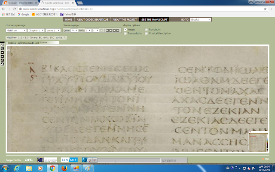Open a new browser tab
This screenshot has width=275, height=172.
80,3
